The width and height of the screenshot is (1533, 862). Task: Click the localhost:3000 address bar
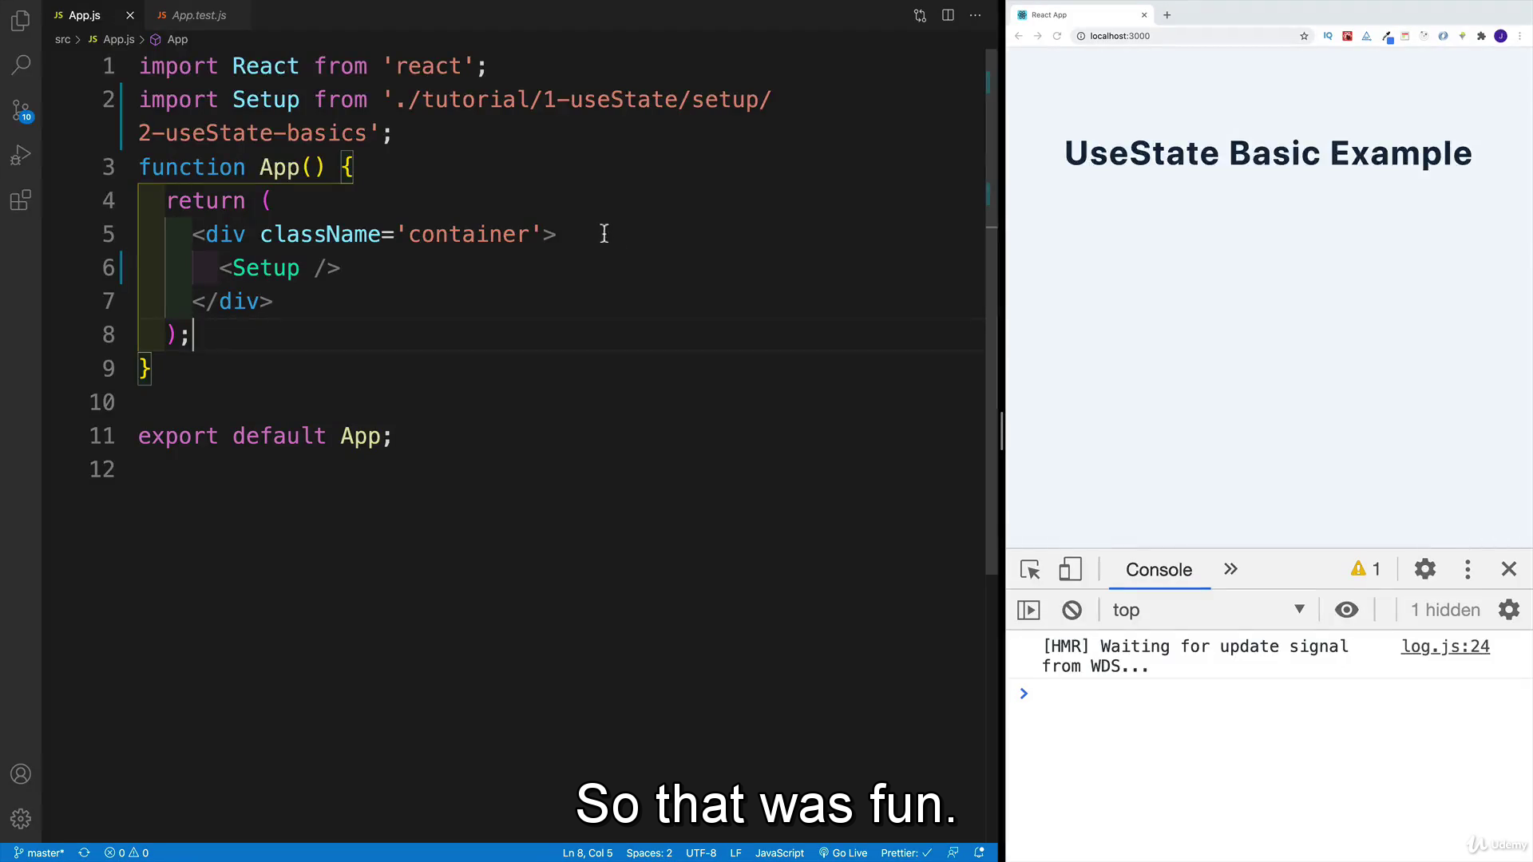click(x=1190, y=36)
